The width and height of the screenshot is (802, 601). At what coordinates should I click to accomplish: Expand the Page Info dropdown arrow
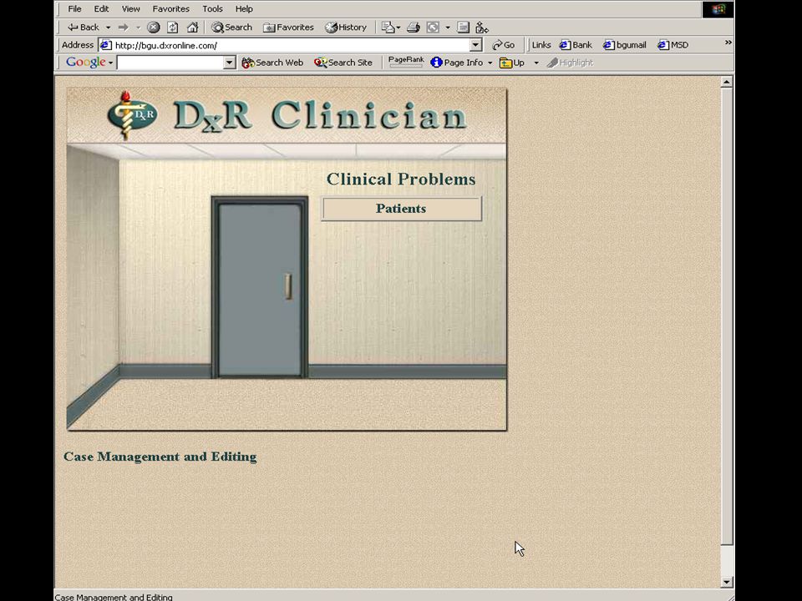[490, 63]
